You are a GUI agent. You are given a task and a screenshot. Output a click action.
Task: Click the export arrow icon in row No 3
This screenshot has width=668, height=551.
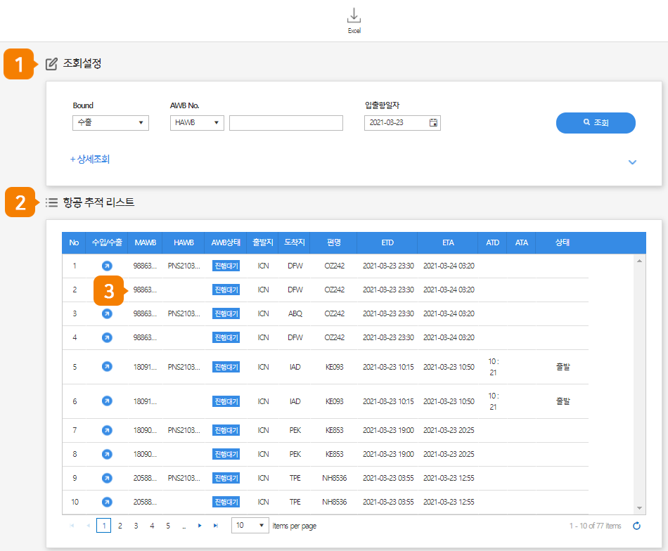click(x=107, y=314)
